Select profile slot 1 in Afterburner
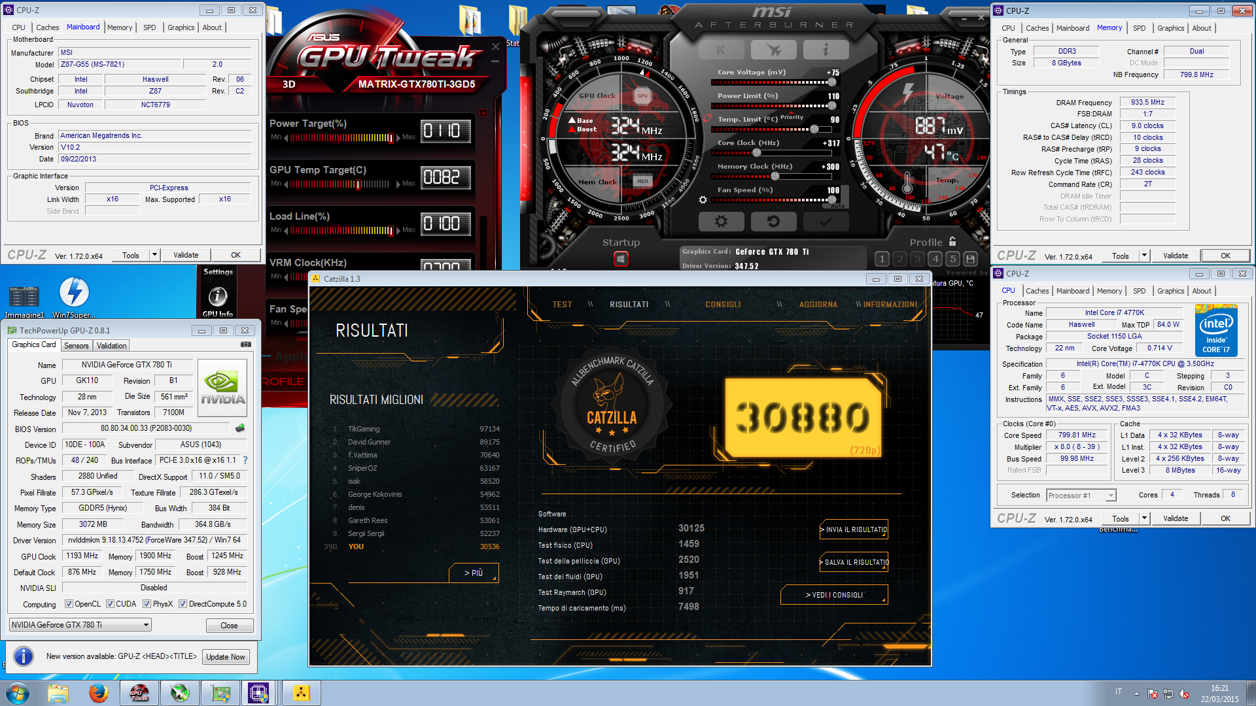This screenshot has height=706, width=1256. [882, 259]
